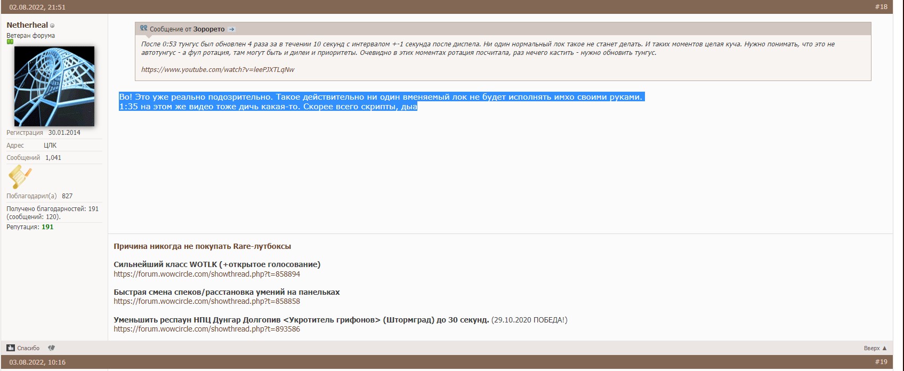
Task: Open the Netherheal username menu
Action: pos(27,25)
